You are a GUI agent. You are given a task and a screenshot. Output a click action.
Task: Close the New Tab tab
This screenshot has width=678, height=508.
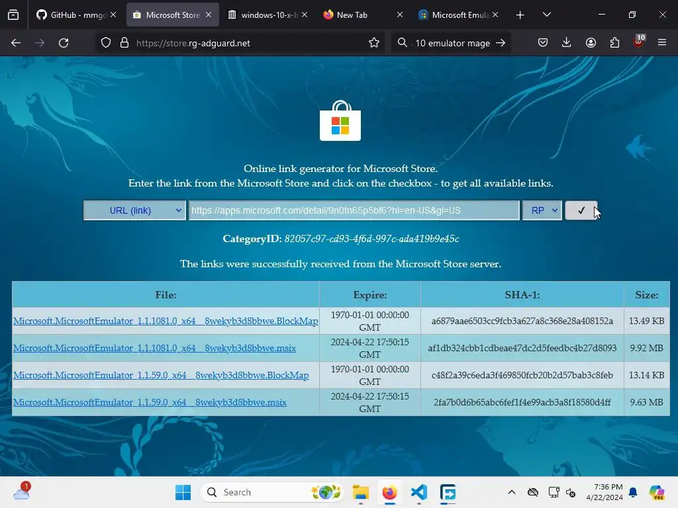(400, 15)
